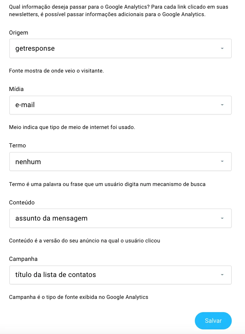Open the dropdown showing assunto da mensagem
This screenshot has width=245, height=334.
(120, 218)
